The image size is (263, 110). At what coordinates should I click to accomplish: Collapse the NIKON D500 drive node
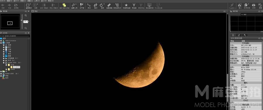coord(4,63)
